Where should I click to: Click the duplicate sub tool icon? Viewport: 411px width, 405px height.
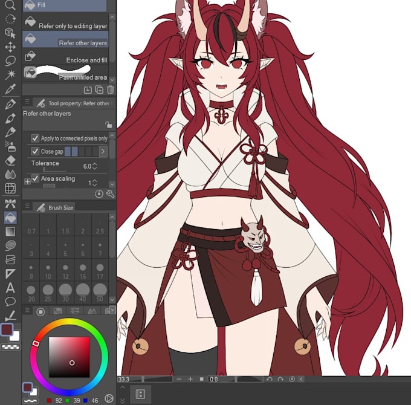click(99, 90)
